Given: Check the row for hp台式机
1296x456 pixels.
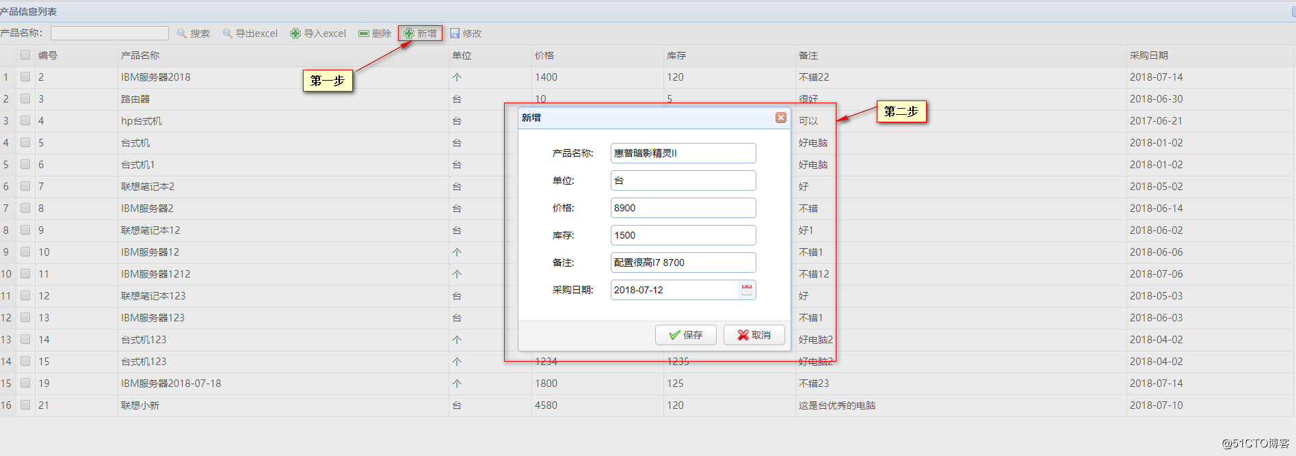Looking at the screenshot, I should click(25, 121).
